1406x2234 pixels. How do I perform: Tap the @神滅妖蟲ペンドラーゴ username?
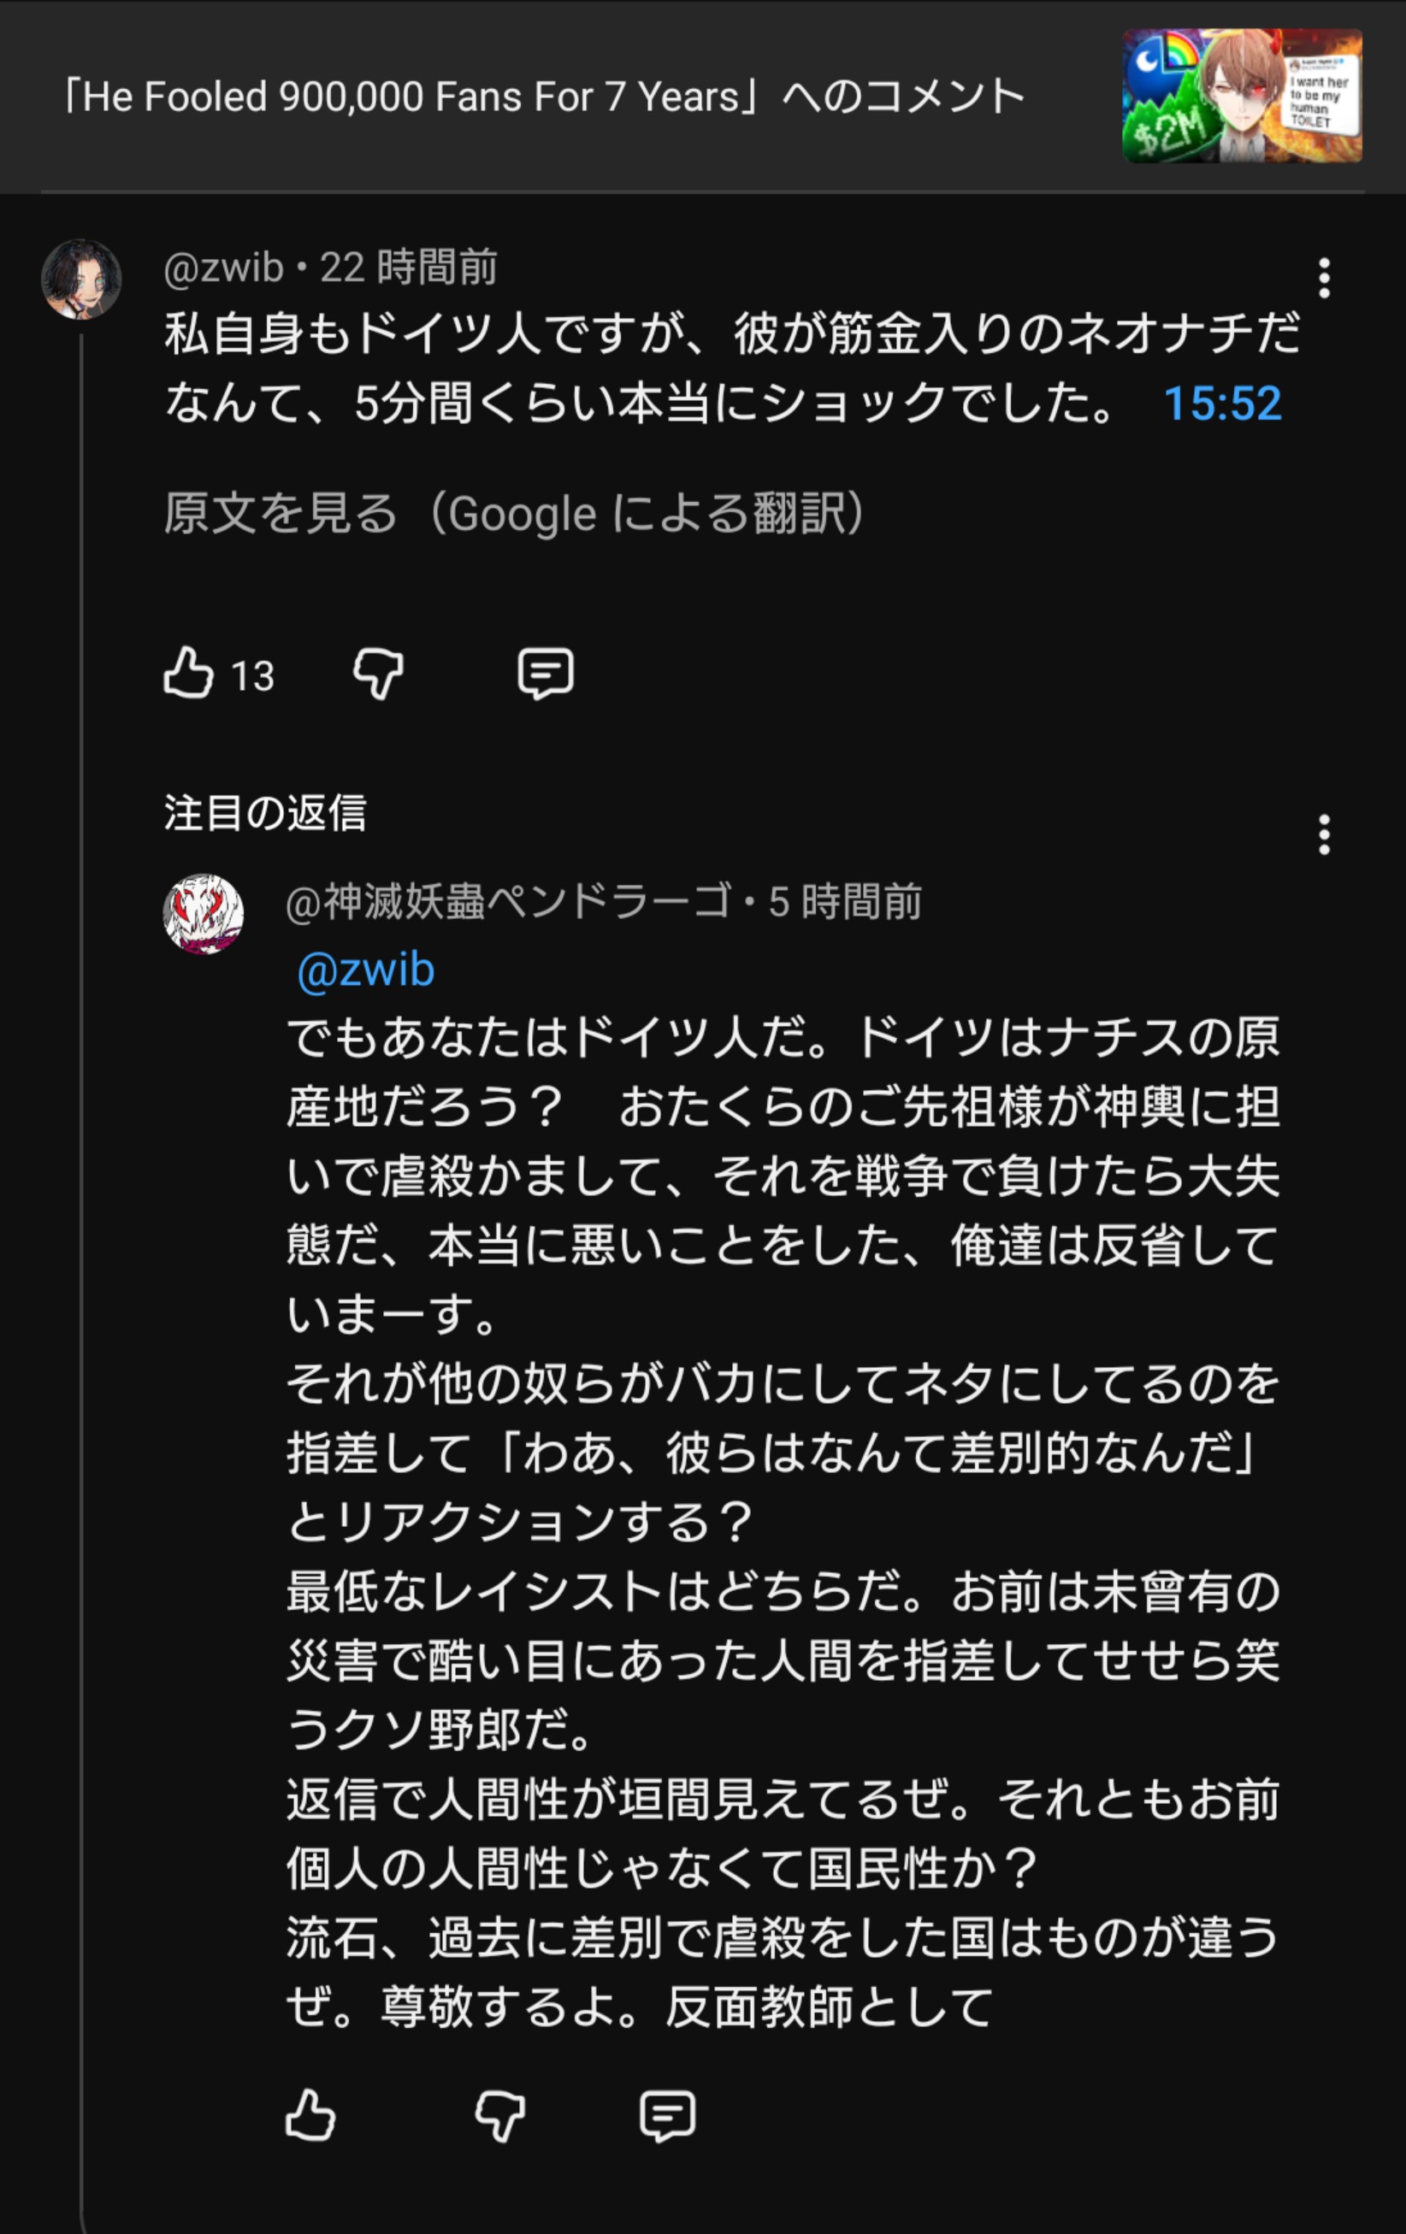coord(509,902)
